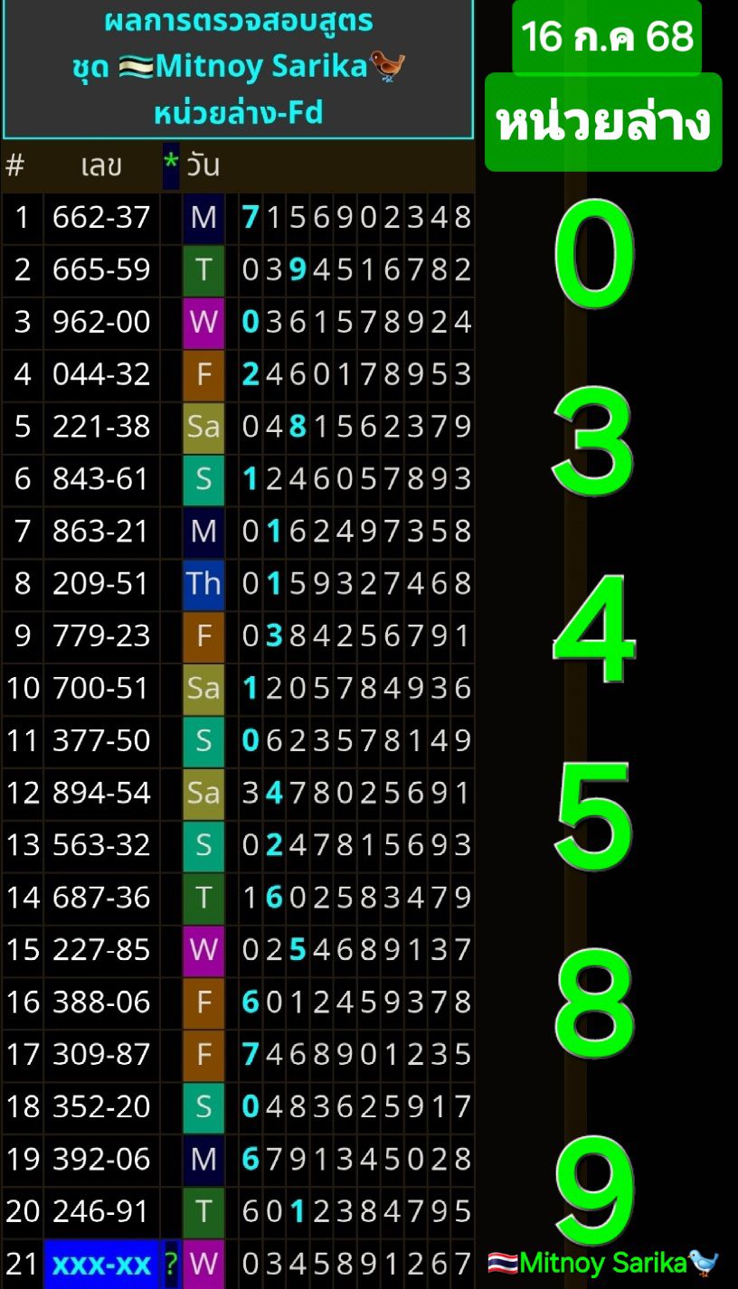Click the Mitnoy Sarika watermark at bottom right
This screenshot has width=738, height=1289.
click(x=603, y=1262)
